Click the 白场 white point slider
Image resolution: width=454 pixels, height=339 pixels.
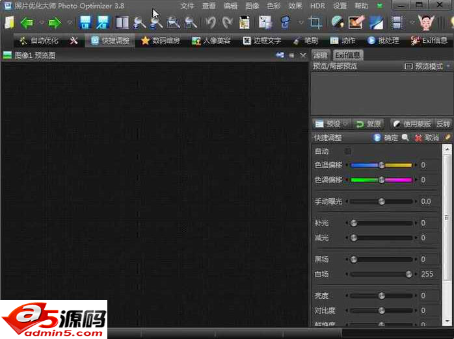point(381,274)
